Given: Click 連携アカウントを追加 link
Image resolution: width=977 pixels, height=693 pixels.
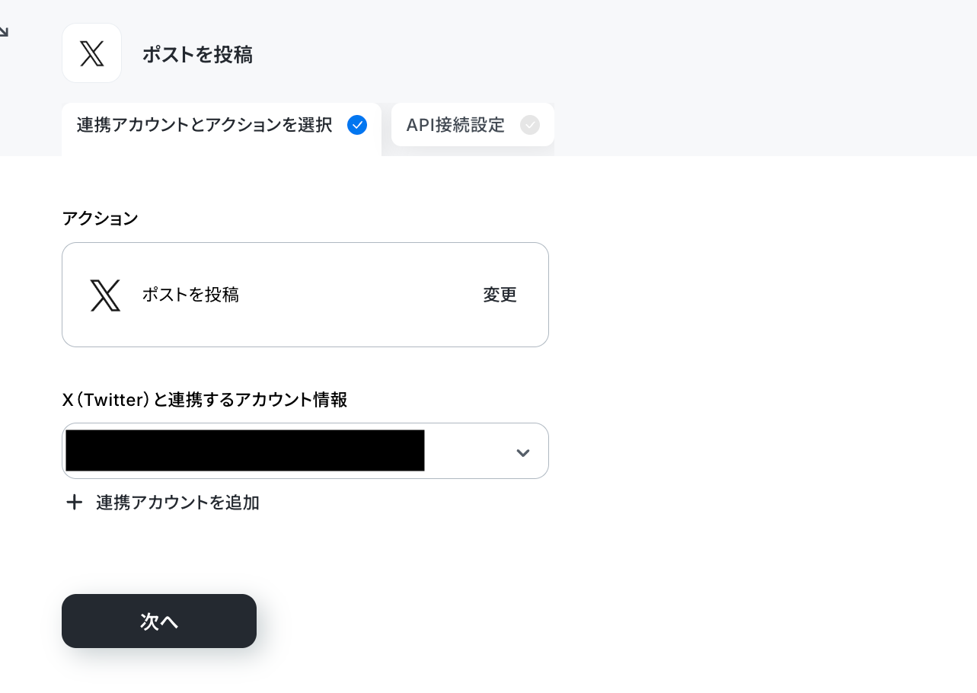Looking at the screenshot, I should (x=177, y=503).
